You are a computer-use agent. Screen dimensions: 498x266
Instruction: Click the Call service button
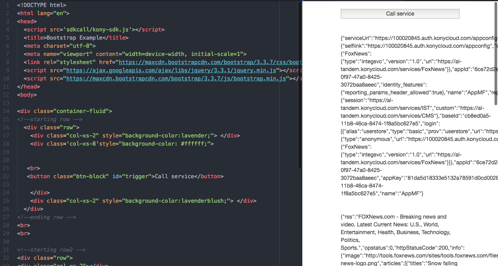tap(400, 14)
